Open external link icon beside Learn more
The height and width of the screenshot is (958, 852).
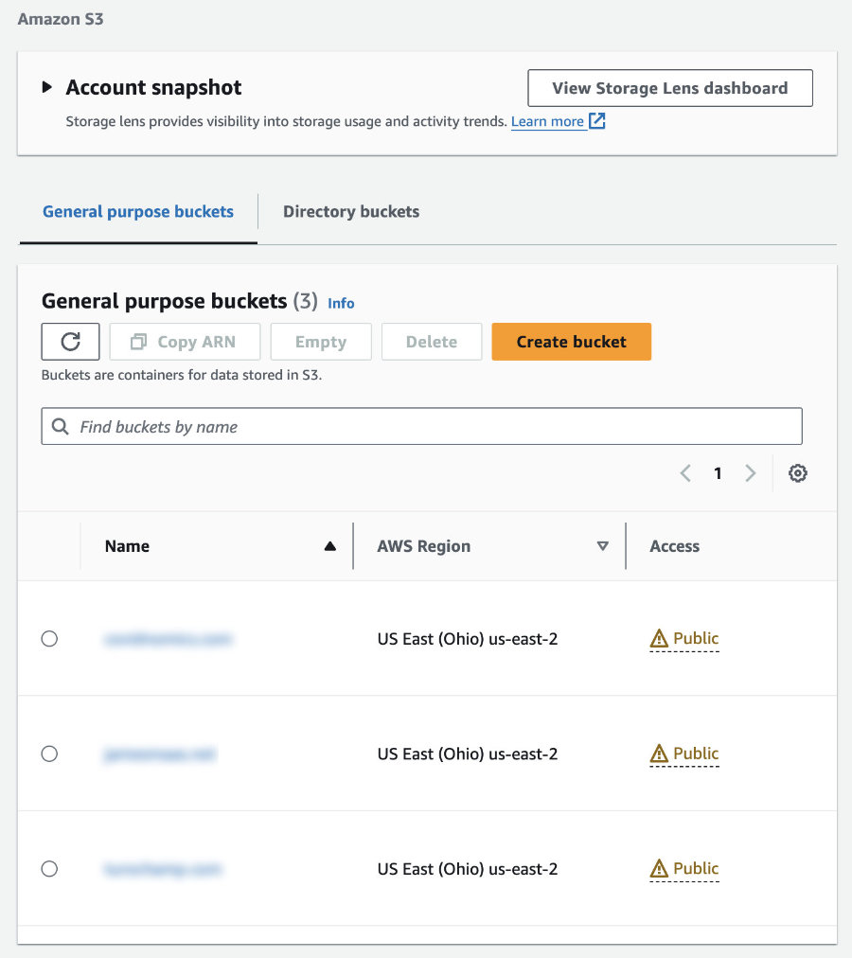tap(597, 121)
